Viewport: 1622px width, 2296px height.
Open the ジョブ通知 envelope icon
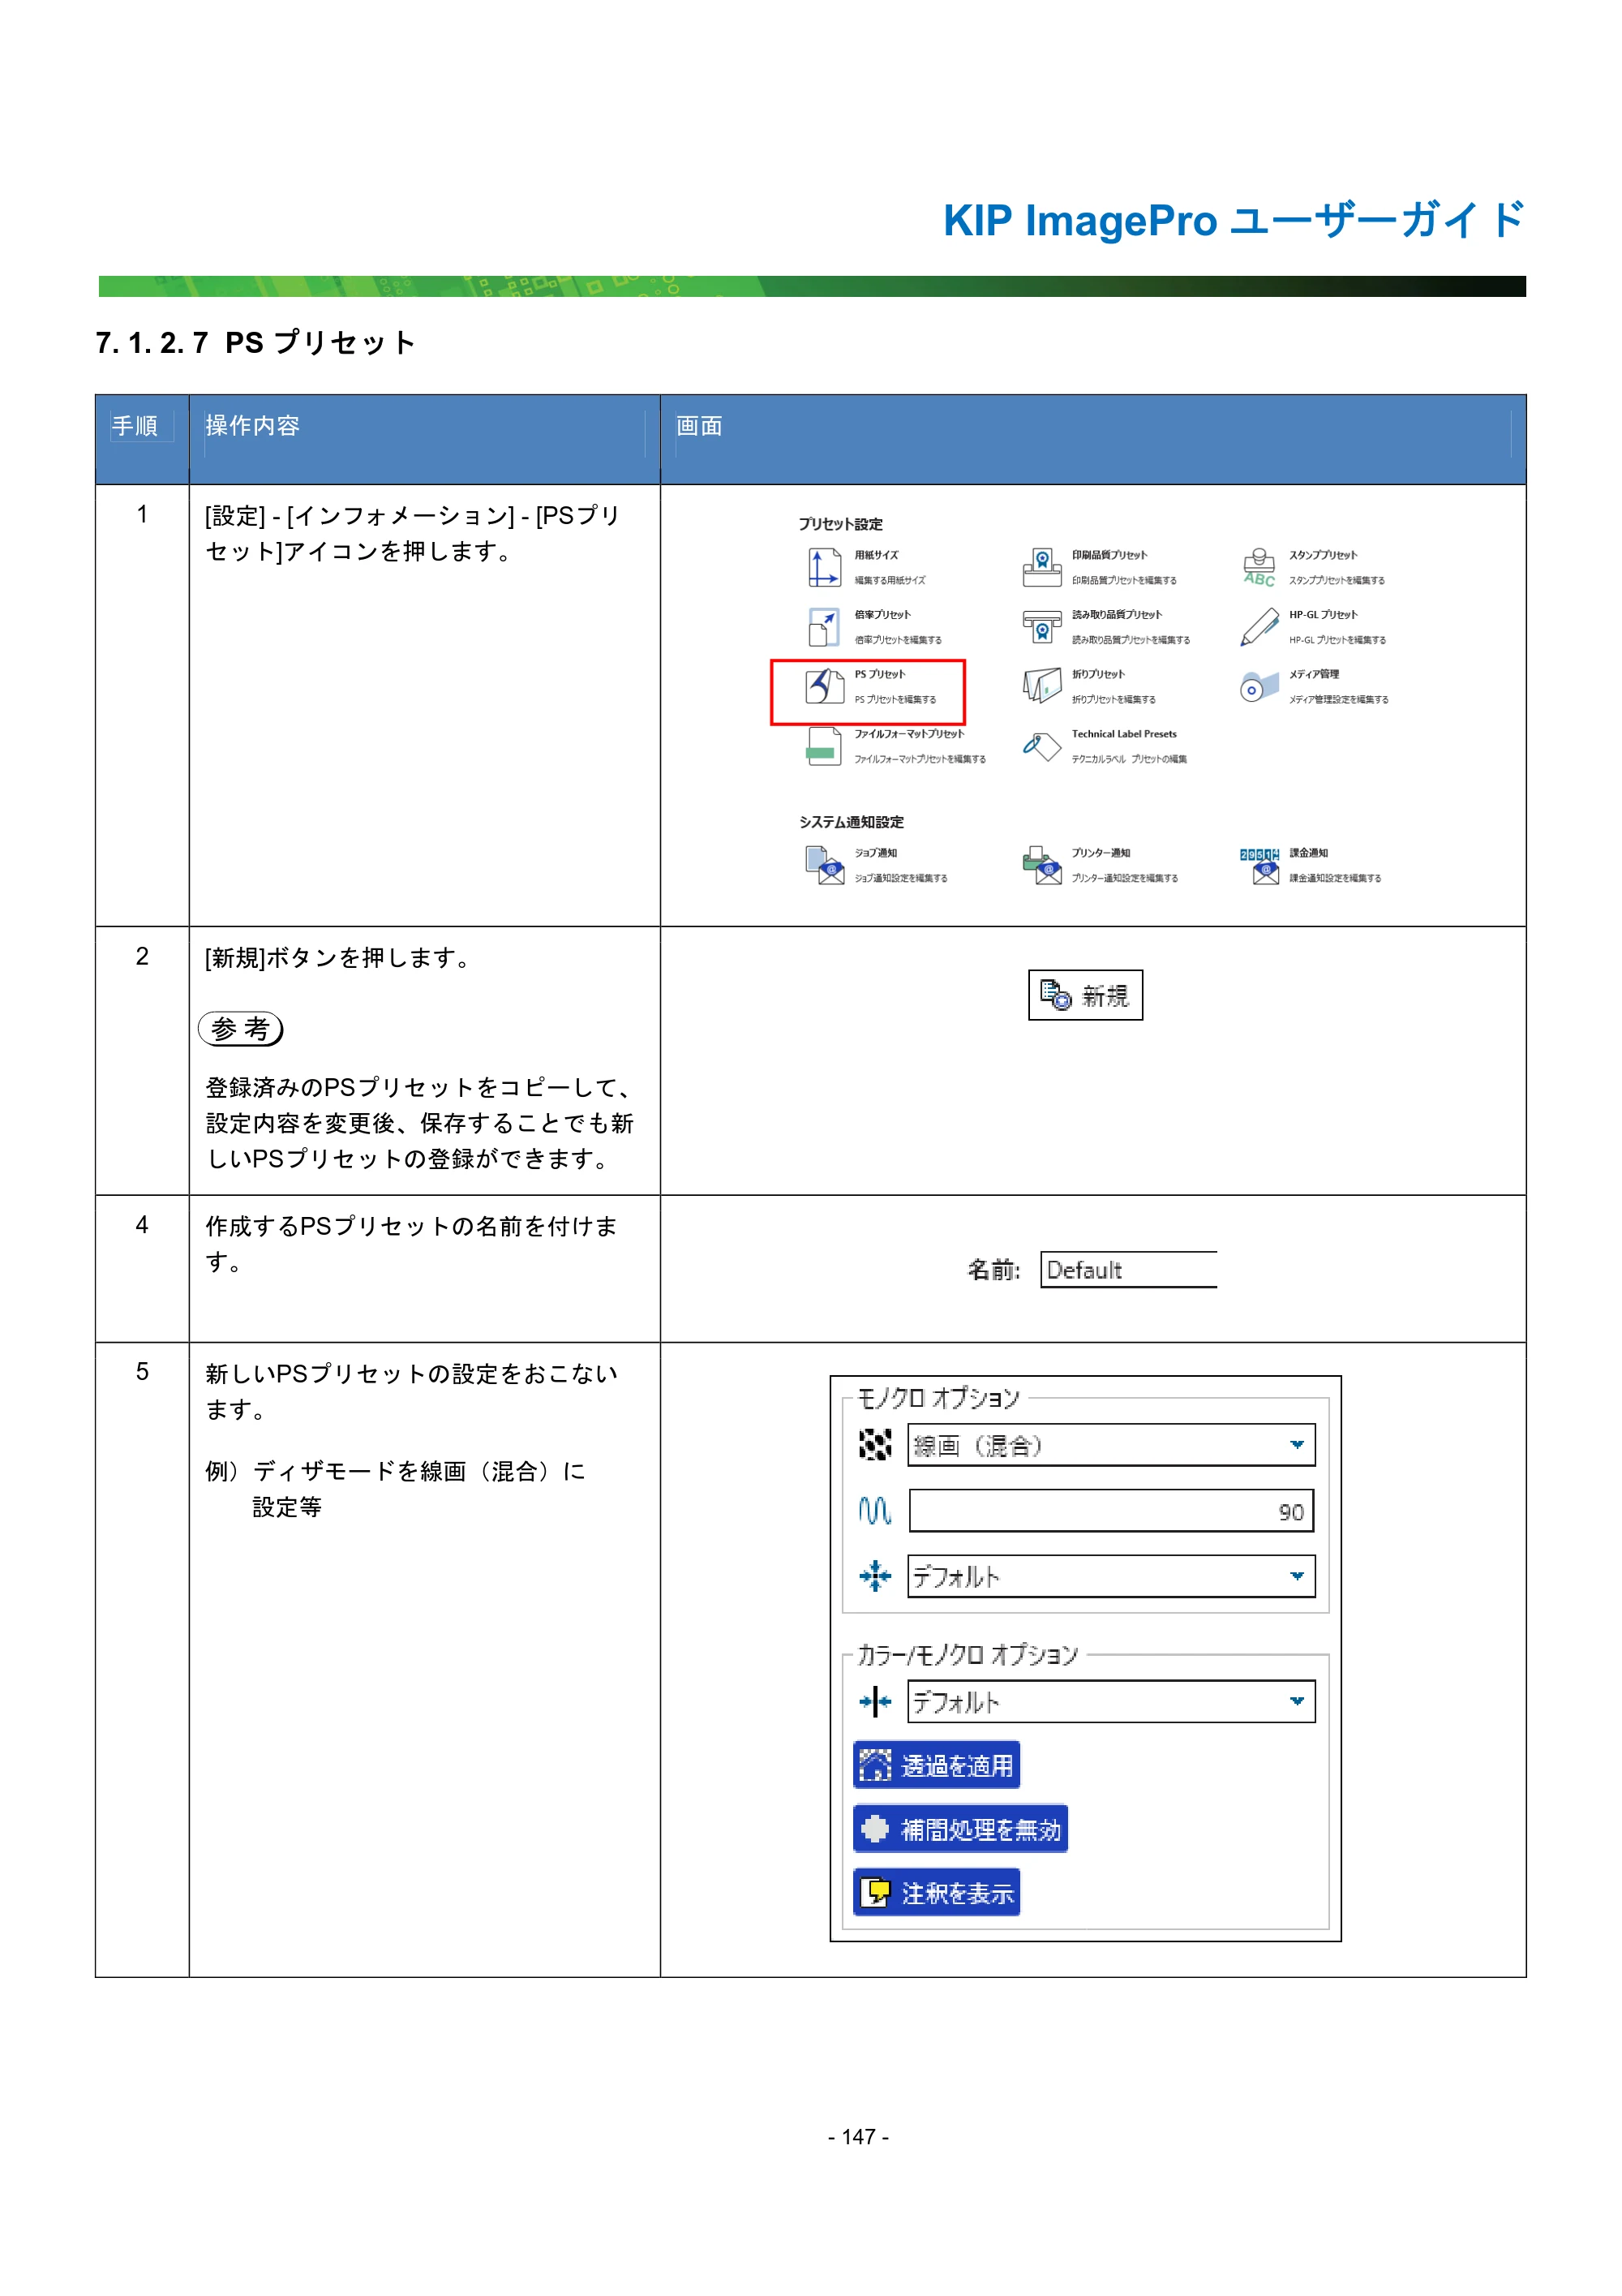pyautogui.click(x=825, y=865)
